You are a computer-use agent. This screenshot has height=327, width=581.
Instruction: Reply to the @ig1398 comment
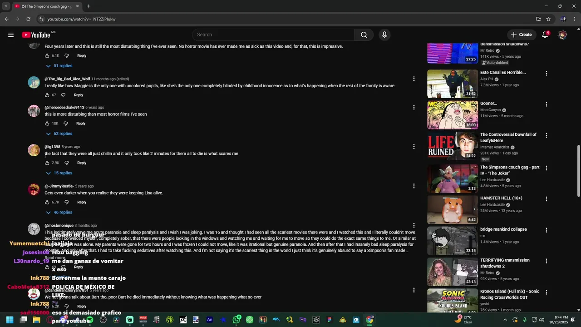point(82,163)
